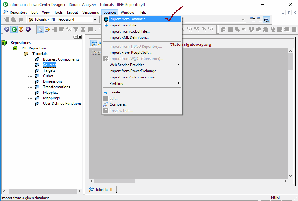Image resolution: width=298 pixels, height=201 pixels.
Task: Select the filter funnel toolbar icon
Action: coord(76,29)
